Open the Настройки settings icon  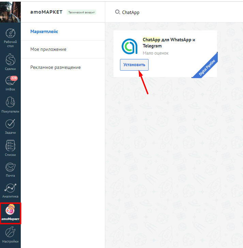point(10,235)
